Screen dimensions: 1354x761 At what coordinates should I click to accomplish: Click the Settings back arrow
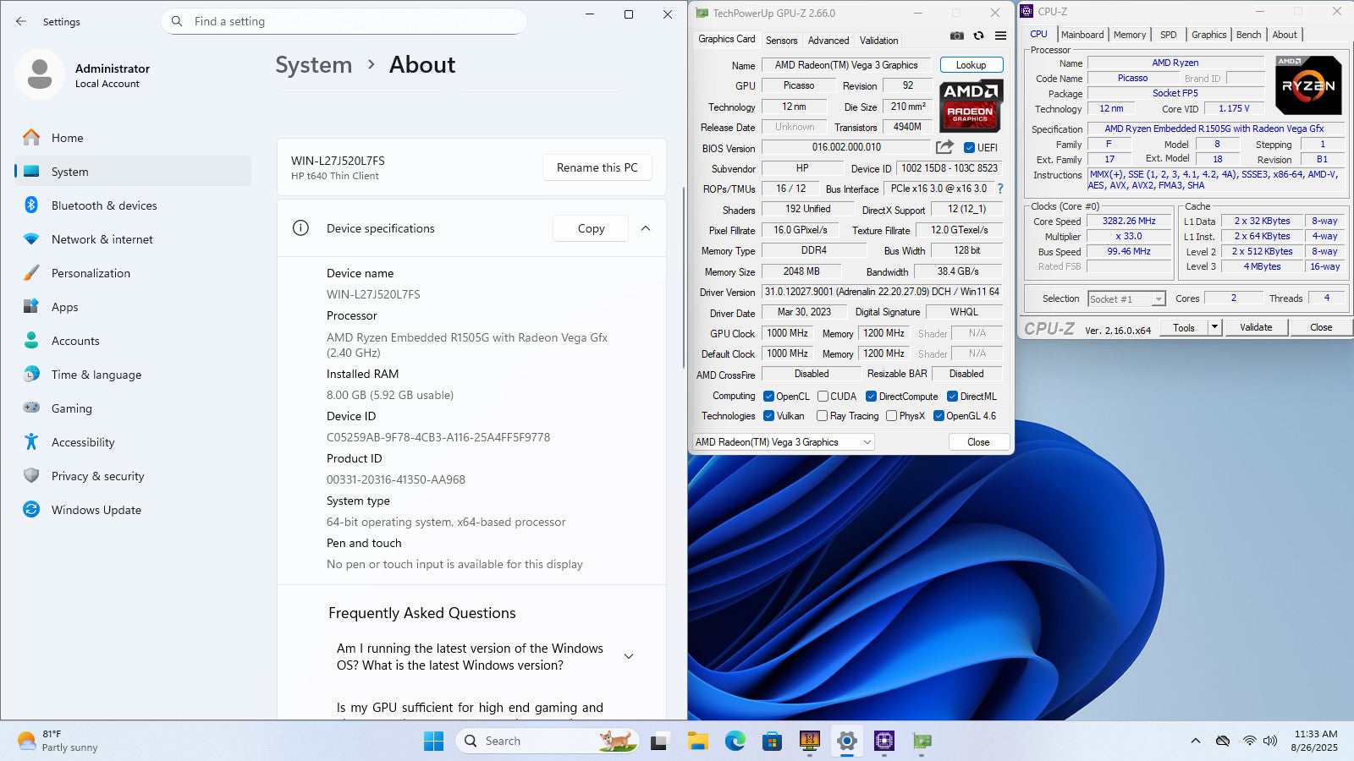point(21,21)
